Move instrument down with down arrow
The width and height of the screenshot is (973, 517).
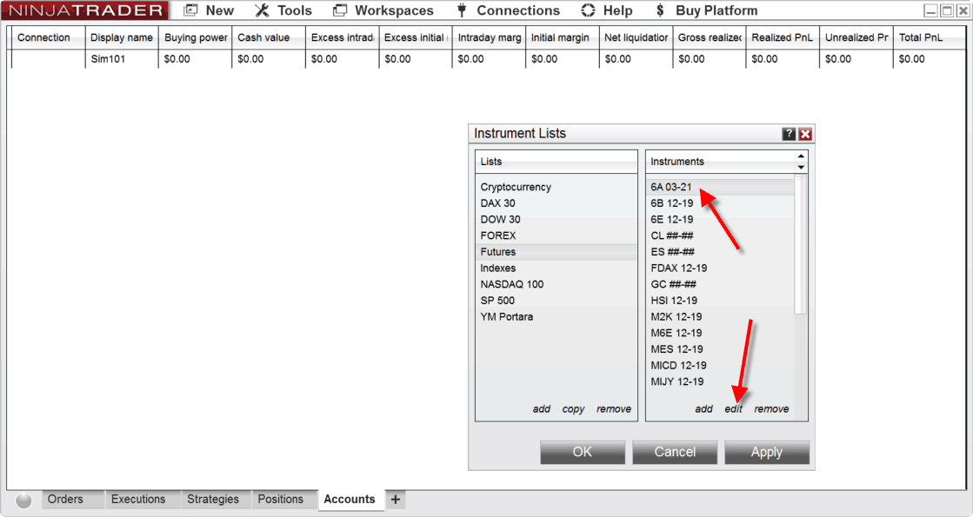tap(801, 168)
